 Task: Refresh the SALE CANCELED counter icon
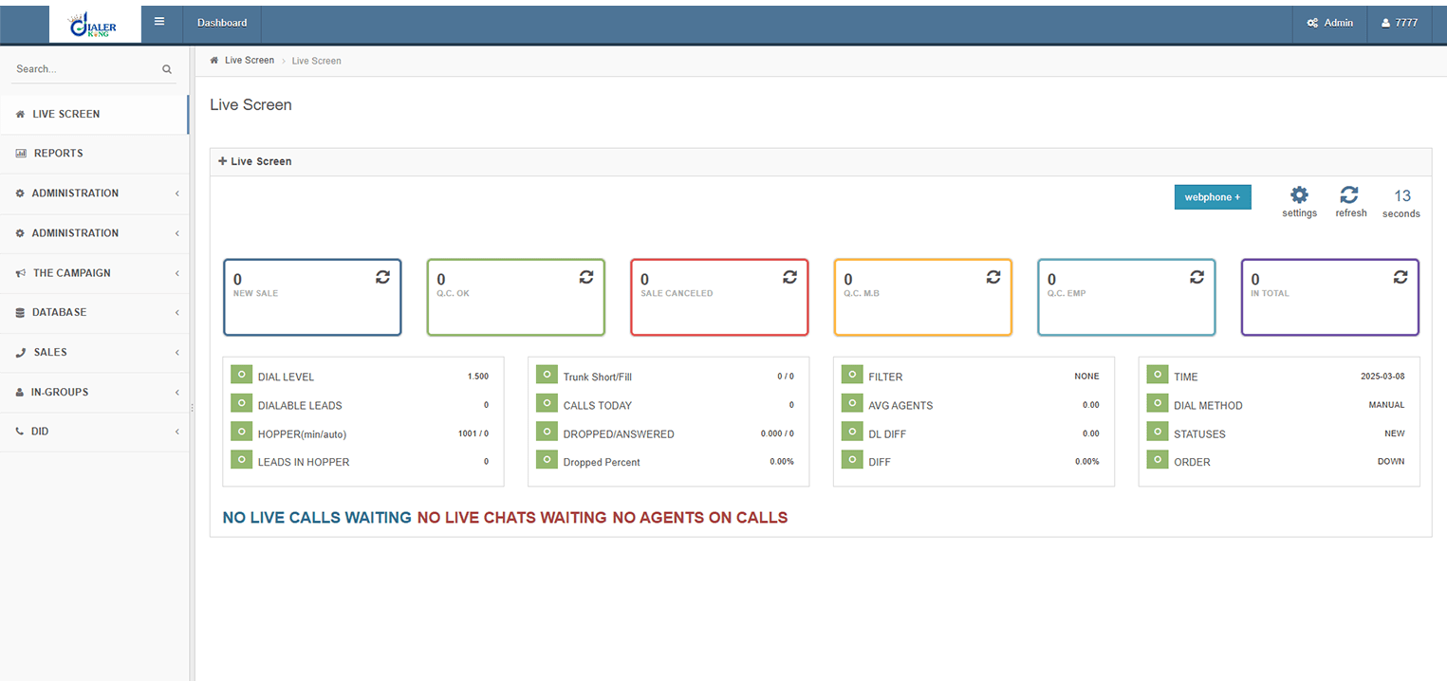coord(789,277)
